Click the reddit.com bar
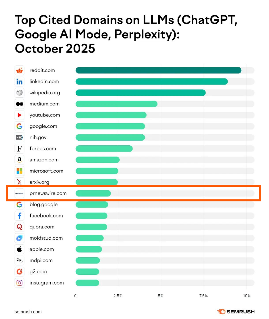The height and width of the screenshot is (319, 269). click(x=158, y=70)
